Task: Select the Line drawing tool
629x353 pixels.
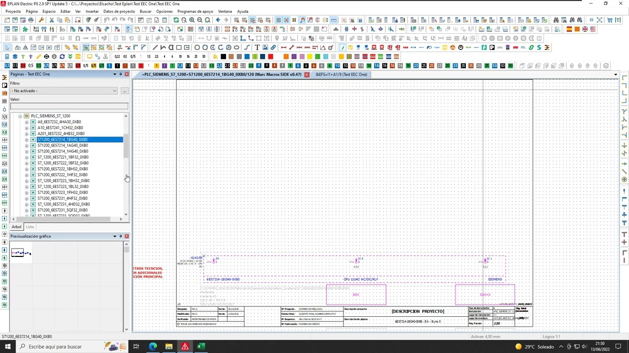Action: pyautogui.click(x=155, y=48)
